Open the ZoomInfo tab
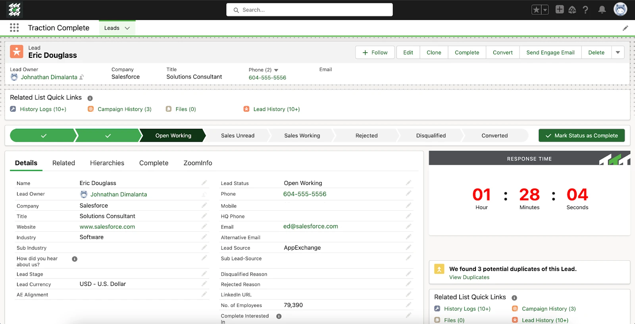The width and height of the screenshot is (635, 324). click(198, 163)
